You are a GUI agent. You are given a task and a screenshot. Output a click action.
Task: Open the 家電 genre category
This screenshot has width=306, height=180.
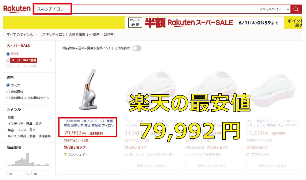pyautogui.click(x=11, y=118)
